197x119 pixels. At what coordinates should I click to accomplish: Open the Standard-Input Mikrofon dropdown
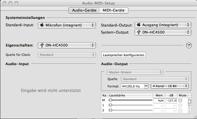click(67, 25)
